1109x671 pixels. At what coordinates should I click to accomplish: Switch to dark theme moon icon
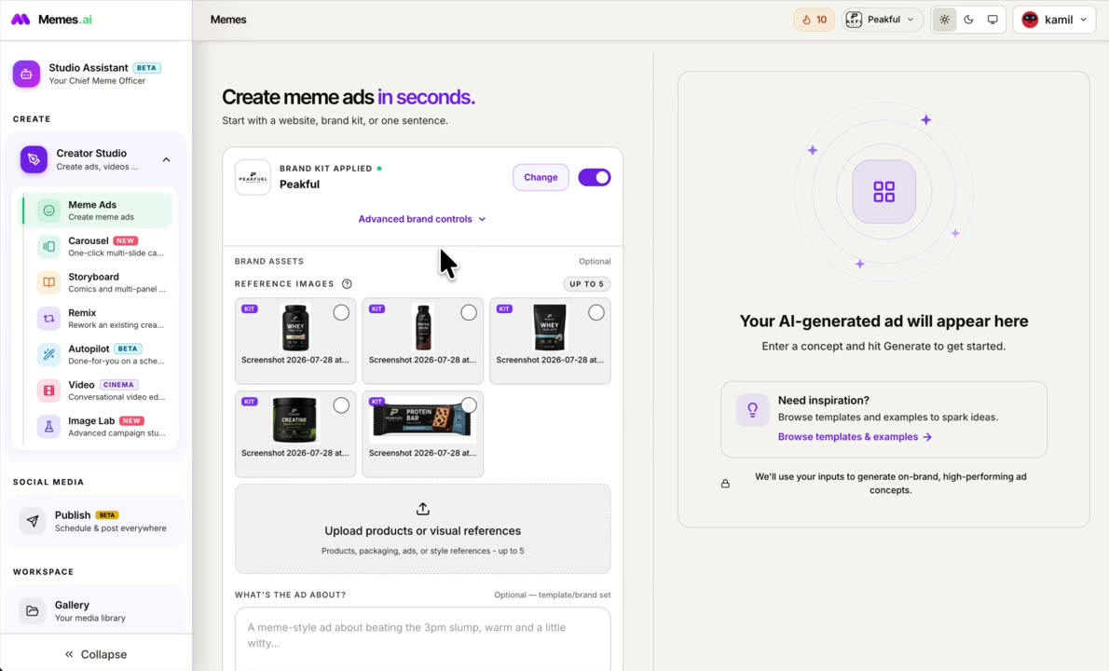point(968,20)
